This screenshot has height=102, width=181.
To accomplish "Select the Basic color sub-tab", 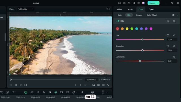I will (120, 15).
